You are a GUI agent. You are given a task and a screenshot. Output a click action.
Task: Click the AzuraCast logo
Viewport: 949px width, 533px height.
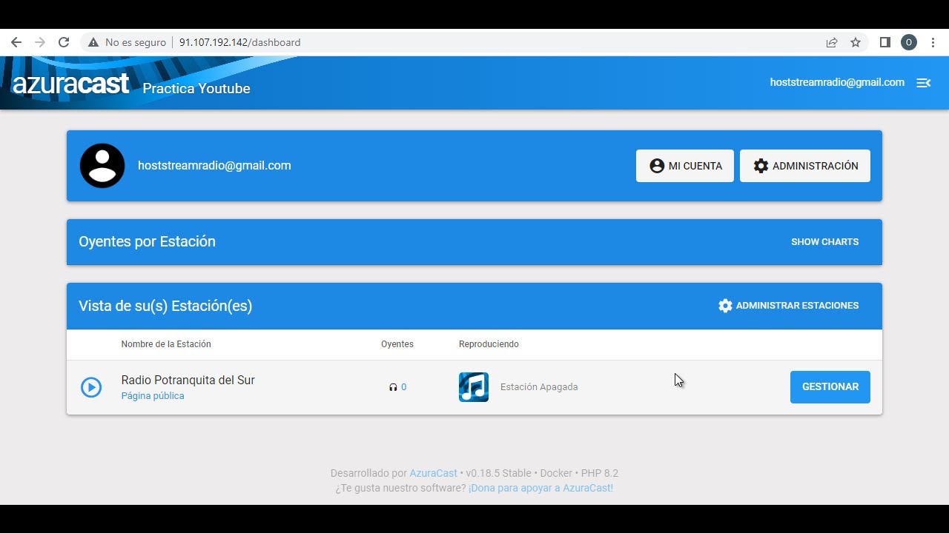click(71, 84)
